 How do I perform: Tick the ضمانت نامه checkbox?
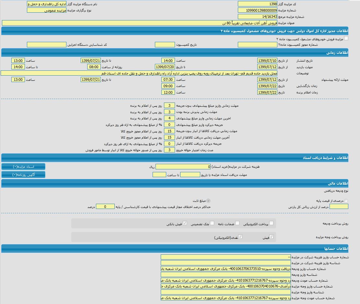click(x=237, y=223)
